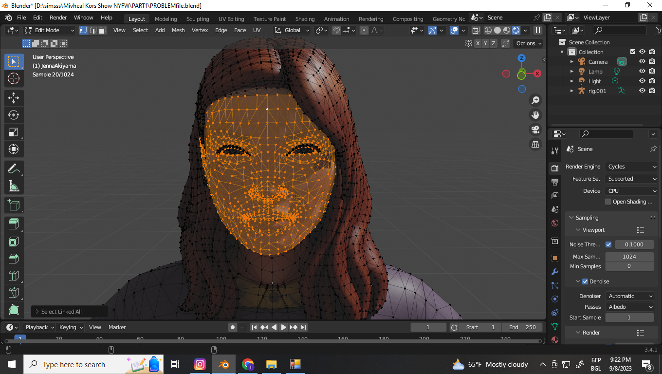662x374 pixels.
Task: Select the Loop Cut tool
Action: tap(14, 276)
